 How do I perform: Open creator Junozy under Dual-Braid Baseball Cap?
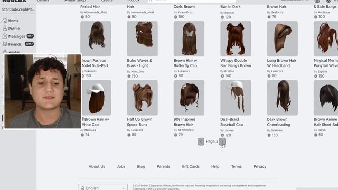(229, 130)
